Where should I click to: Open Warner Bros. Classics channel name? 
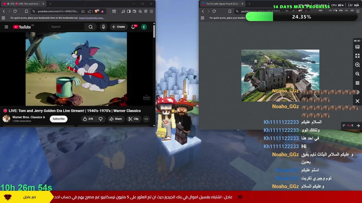(27, 117)
